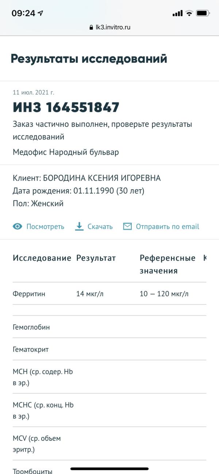Tap the cellular signal bars icon
219x474 pixels.
(x=177, y=14)
